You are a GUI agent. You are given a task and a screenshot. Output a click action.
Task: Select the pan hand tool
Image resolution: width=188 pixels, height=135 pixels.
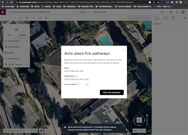pyautogui.click(x=135, y=131)
